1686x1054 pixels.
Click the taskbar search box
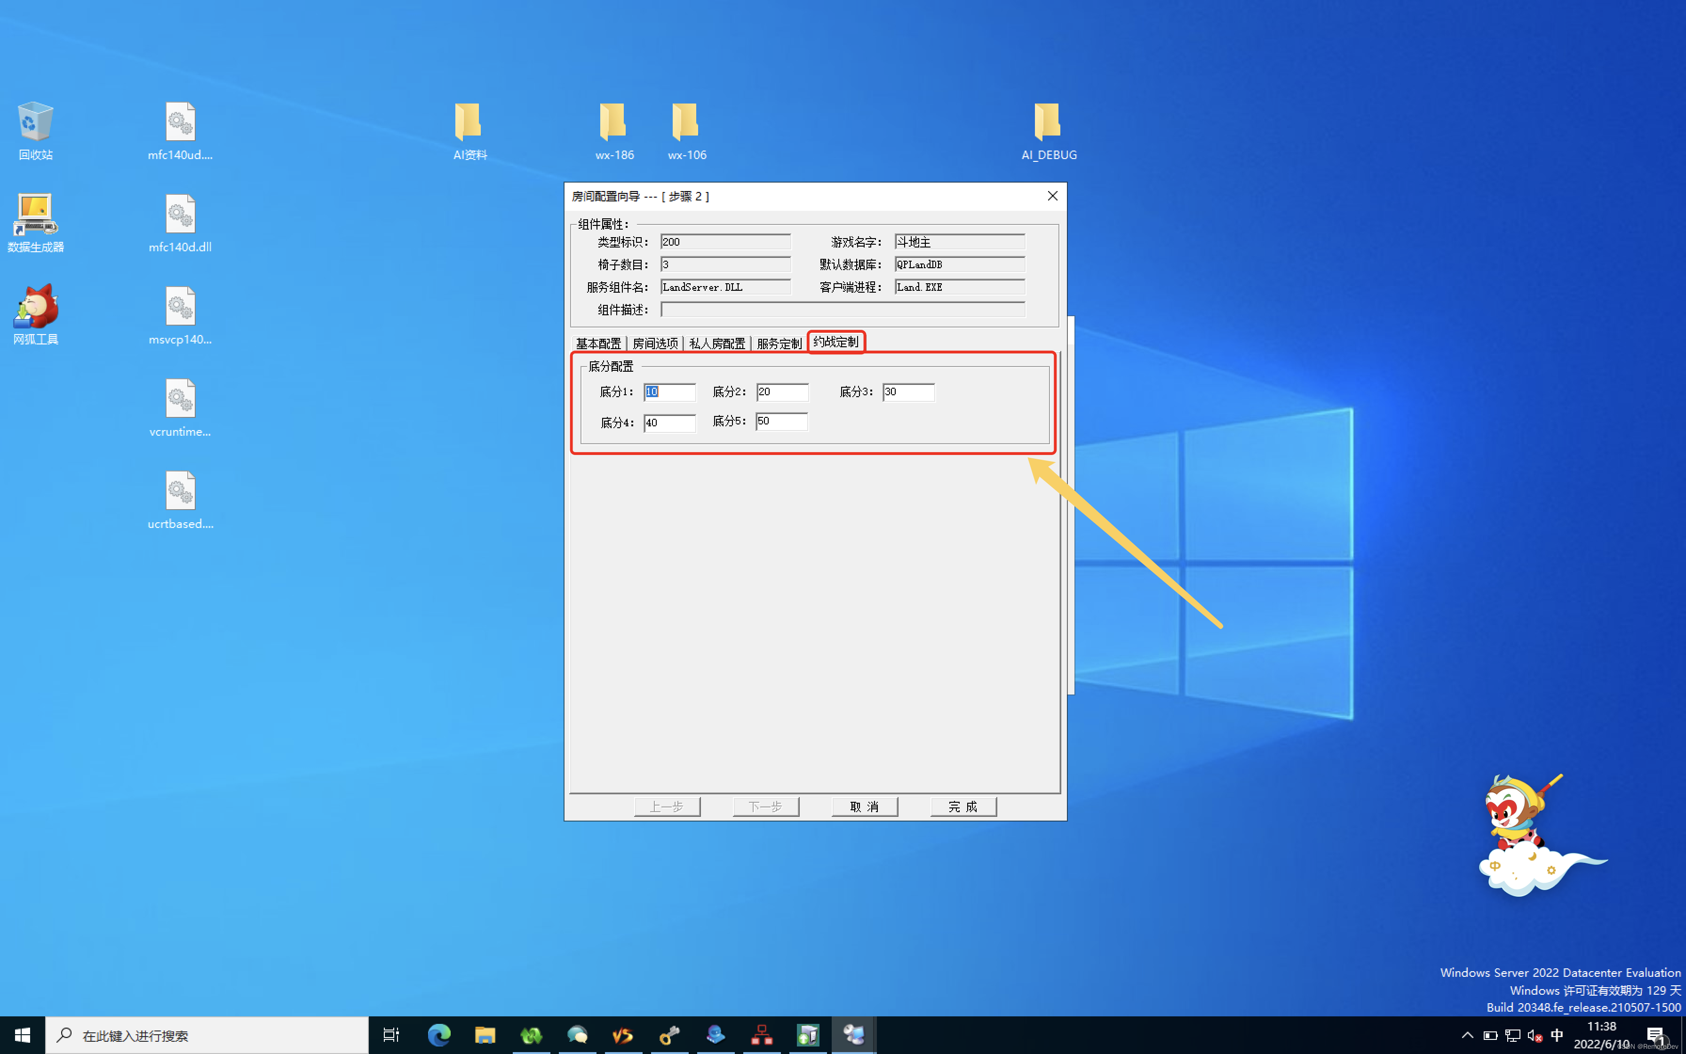click(x=209, y=1035)
